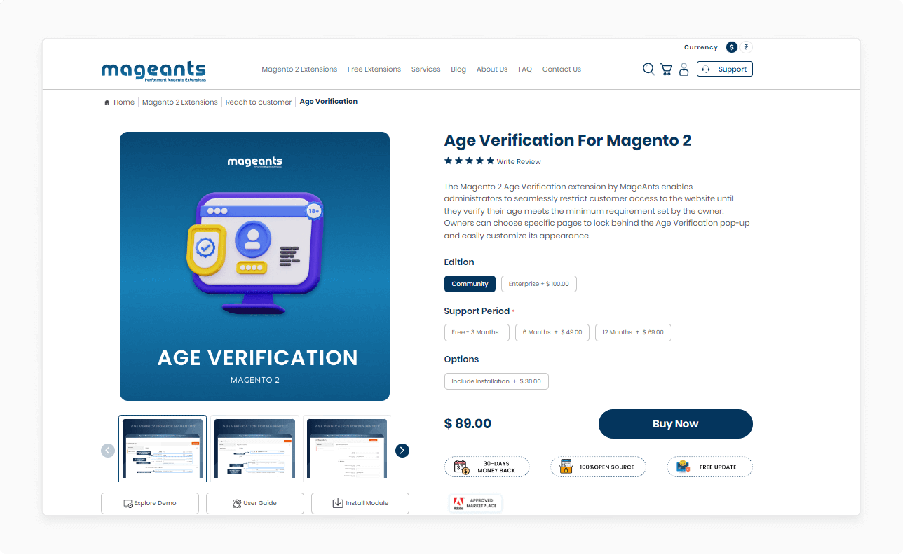The height and width of the screenshot is (554, 903).
Task: Click the Write Review link
Action: (x=519, y=162)
